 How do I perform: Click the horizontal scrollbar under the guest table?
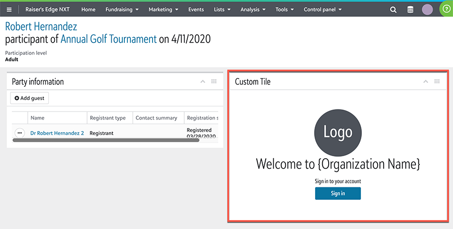tap(106, 140)
